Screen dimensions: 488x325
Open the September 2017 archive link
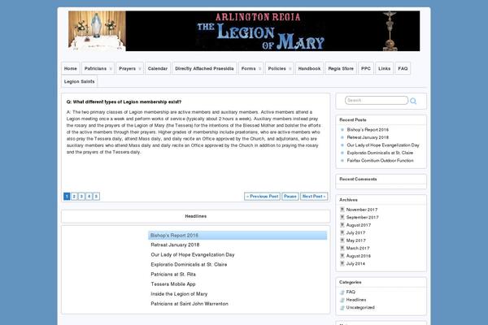click(362, 218)
